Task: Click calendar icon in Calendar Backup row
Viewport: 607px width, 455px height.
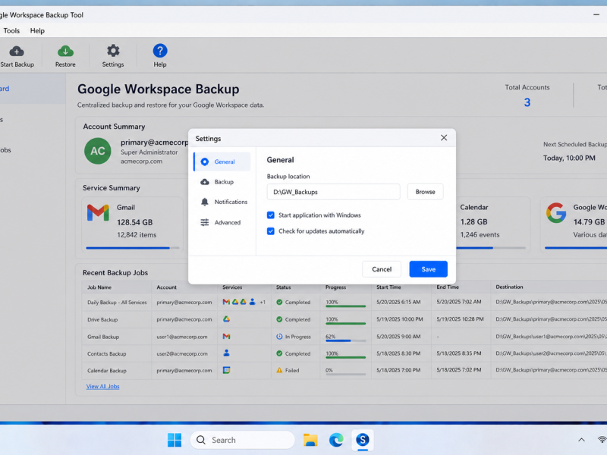Action: click(x=226, y=370)
